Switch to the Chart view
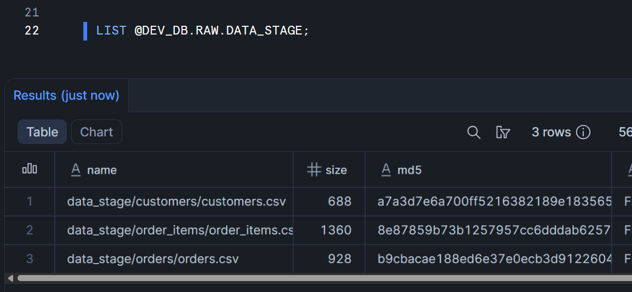This screenshot has width=632, height=292. pyautogui.click(x=96, y=132)
